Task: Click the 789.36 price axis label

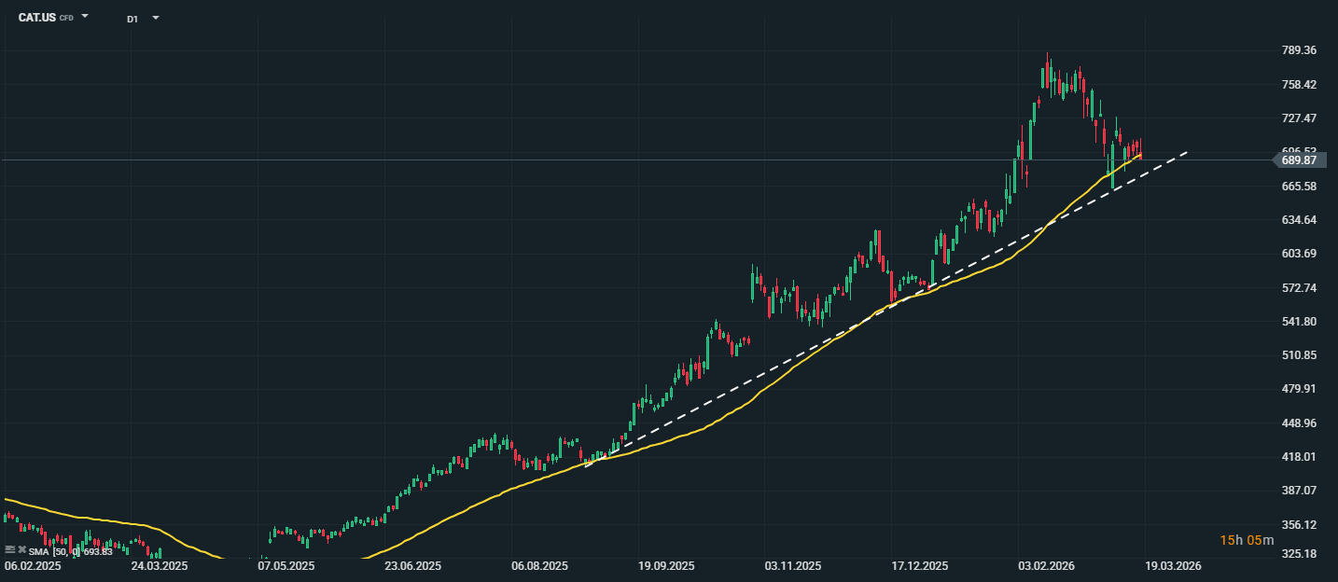Action: tap(1299, 50)
